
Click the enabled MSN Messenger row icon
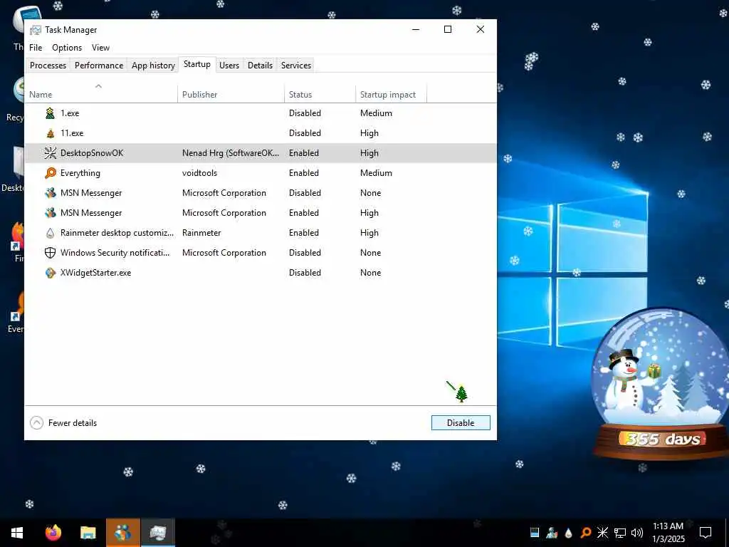[x=51, y=213]
